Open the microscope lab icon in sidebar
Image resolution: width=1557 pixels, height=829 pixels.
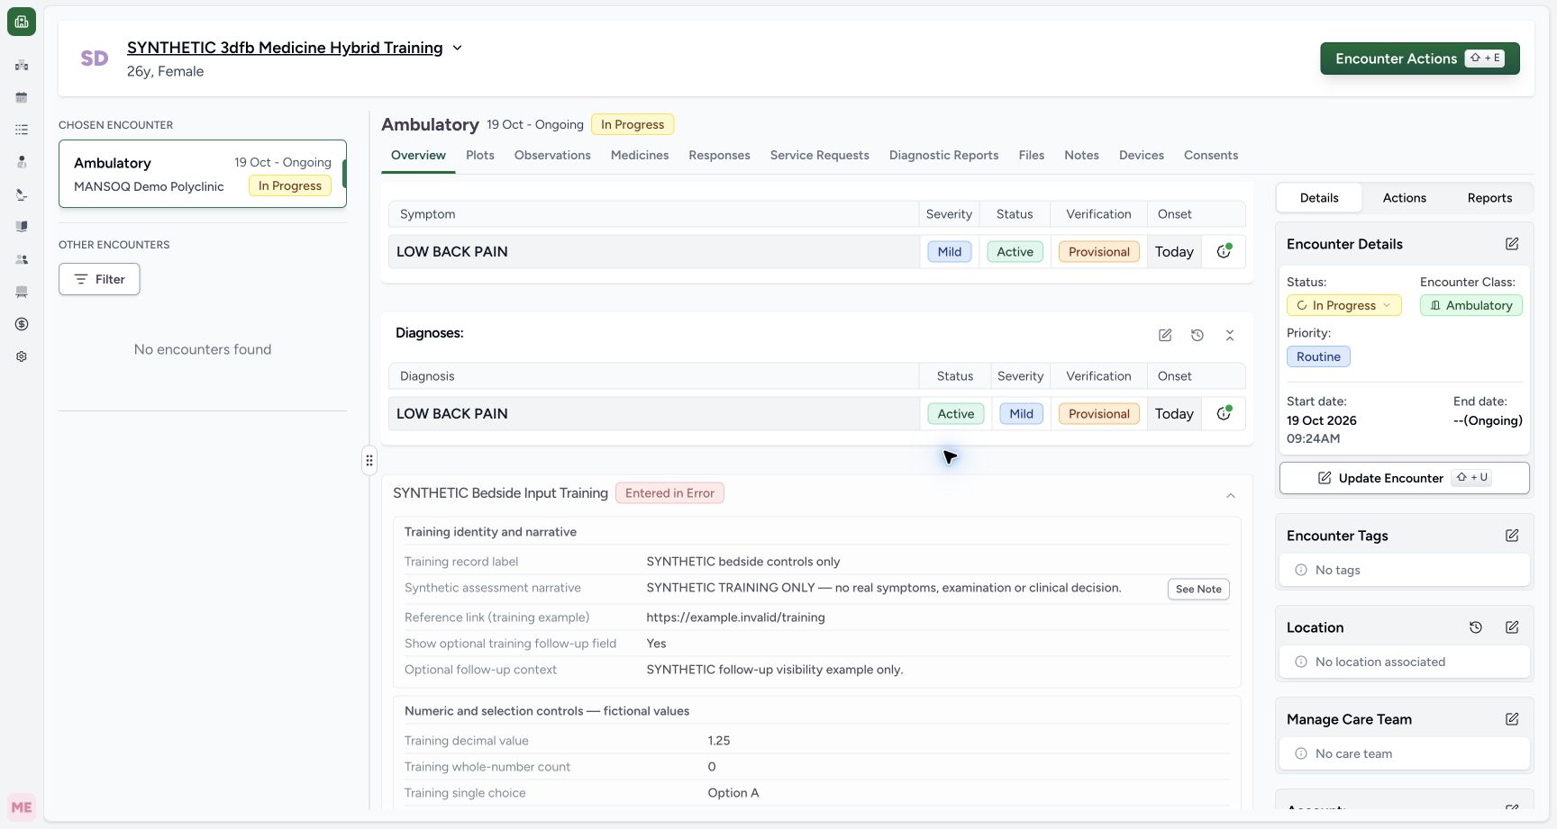point(22,194)
